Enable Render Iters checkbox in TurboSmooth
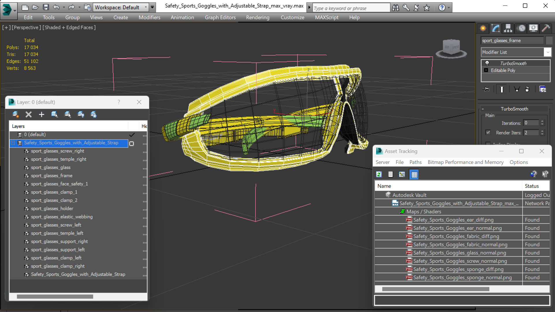This screenshot has width=555, height=312. point(487,132)
